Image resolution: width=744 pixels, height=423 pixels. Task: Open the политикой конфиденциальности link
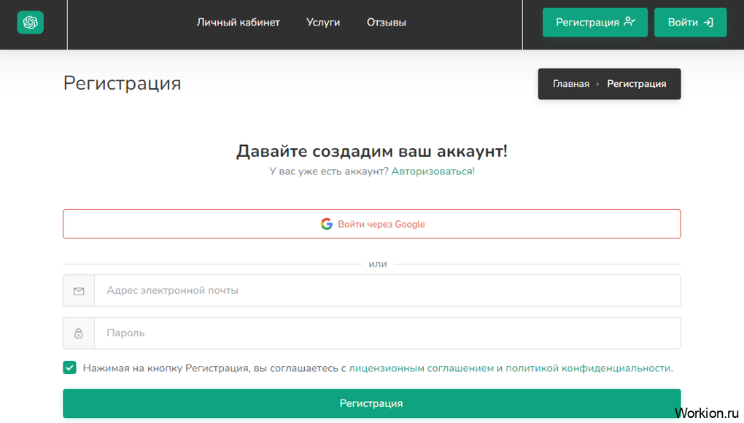tap(588, 368)
